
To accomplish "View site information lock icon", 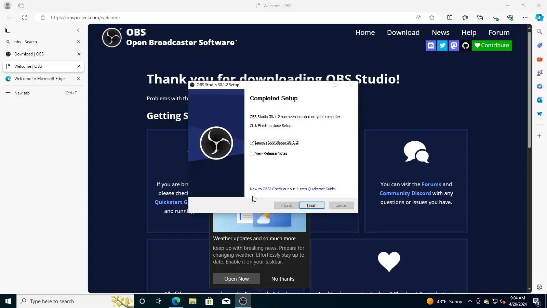I will pos(43,17).
